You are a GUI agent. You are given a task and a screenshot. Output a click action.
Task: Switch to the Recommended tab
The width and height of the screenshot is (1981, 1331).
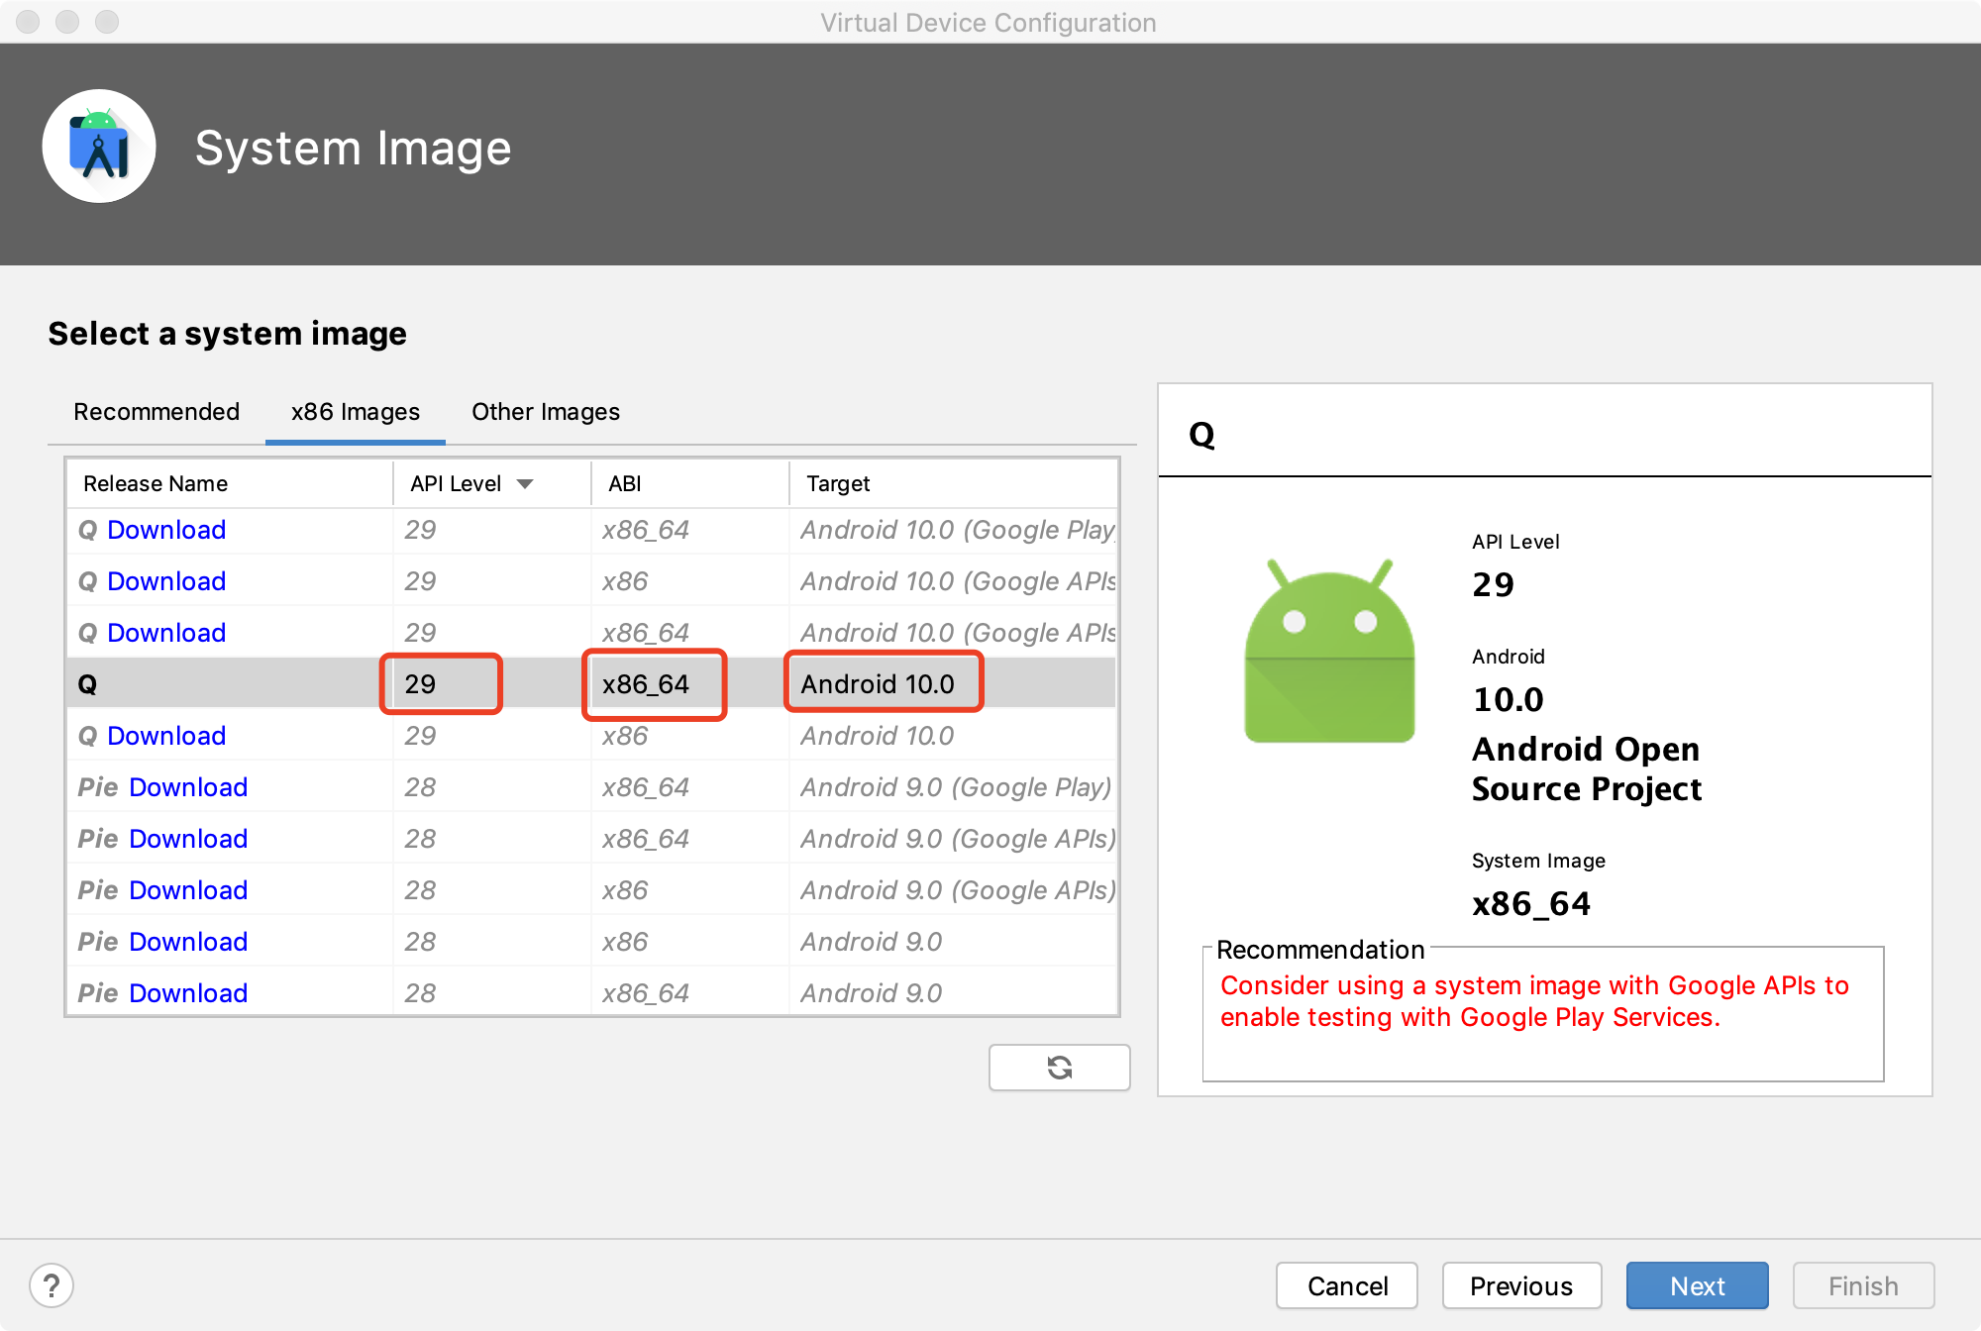(156, 411)
